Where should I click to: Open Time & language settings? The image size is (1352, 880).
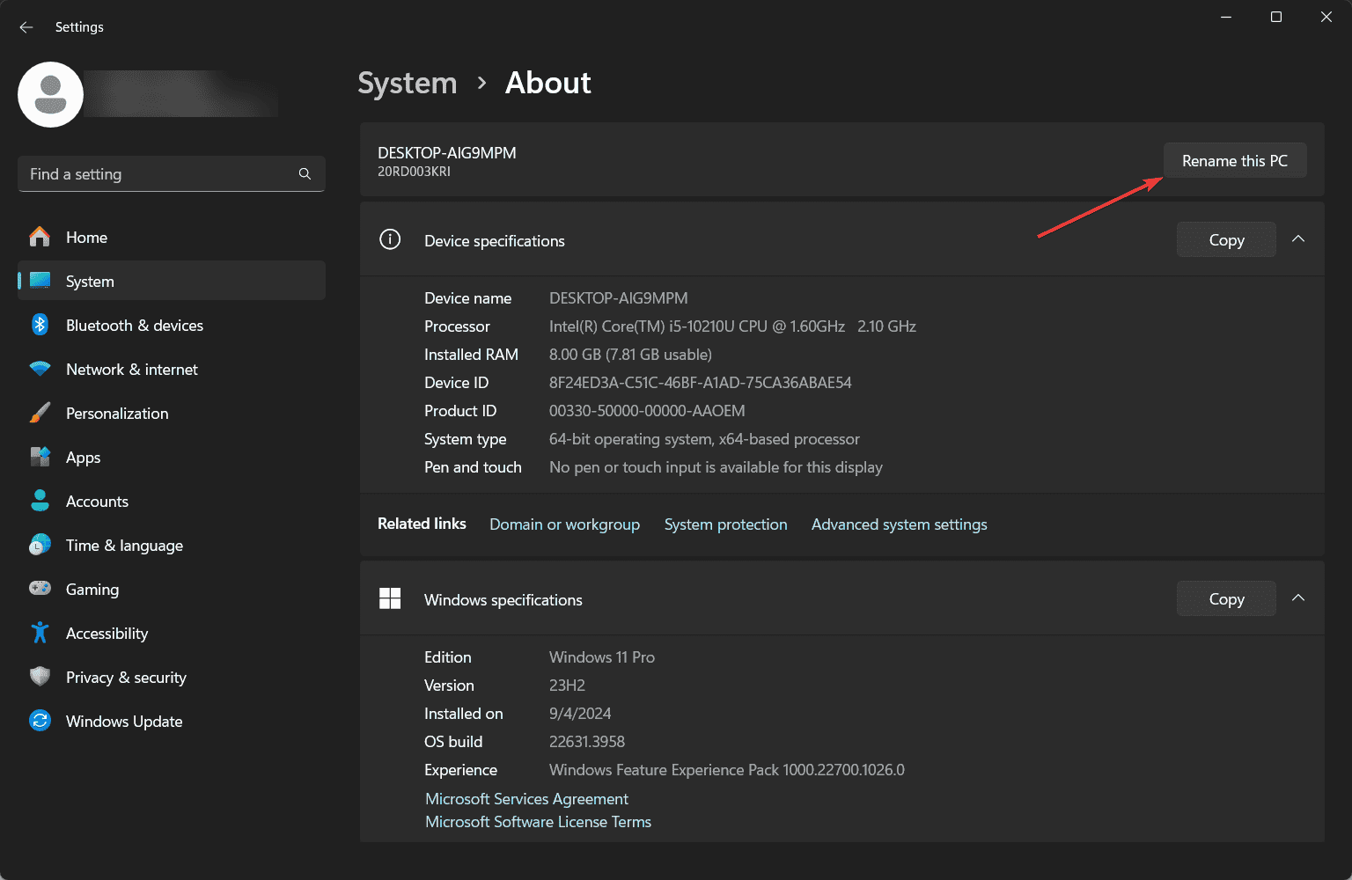point(172,545)
